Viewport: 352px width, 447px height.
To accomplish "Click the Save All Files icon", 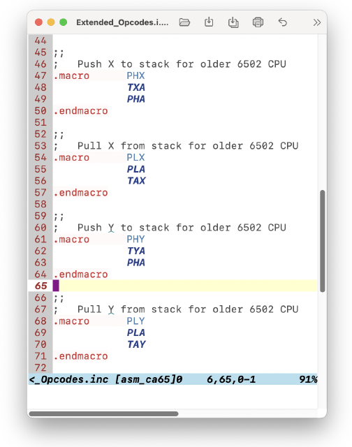I will [x=233, y=22].
